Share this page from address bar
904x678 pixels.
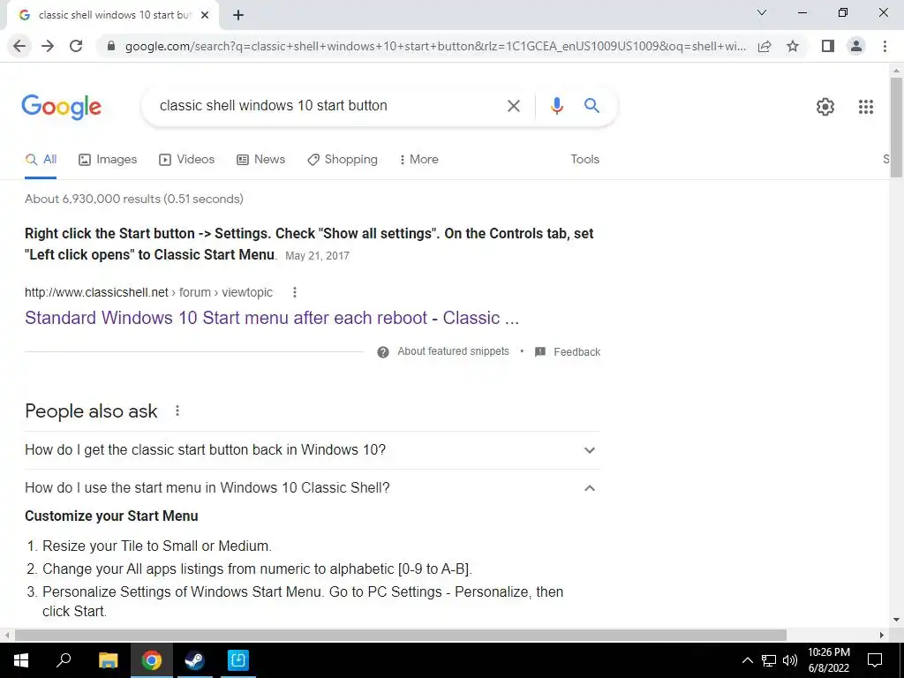(765, 46)
